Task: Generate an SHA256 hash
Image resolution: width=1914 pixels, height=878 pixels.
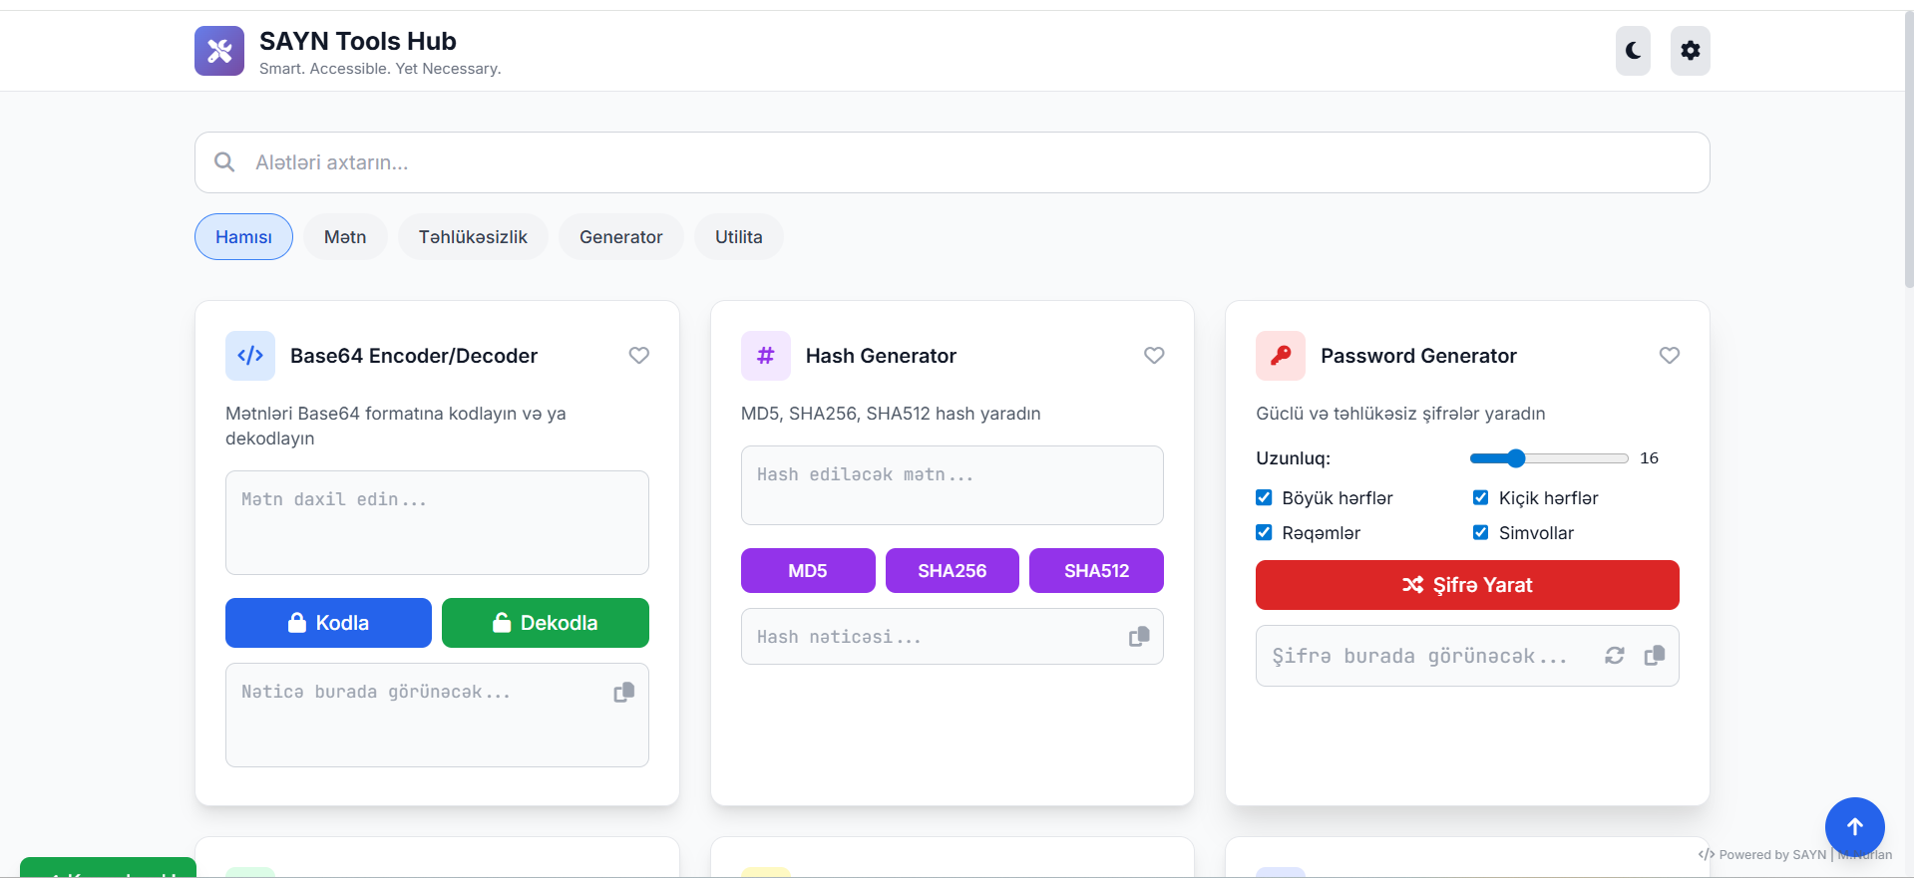Action: (x=952, y=571)
